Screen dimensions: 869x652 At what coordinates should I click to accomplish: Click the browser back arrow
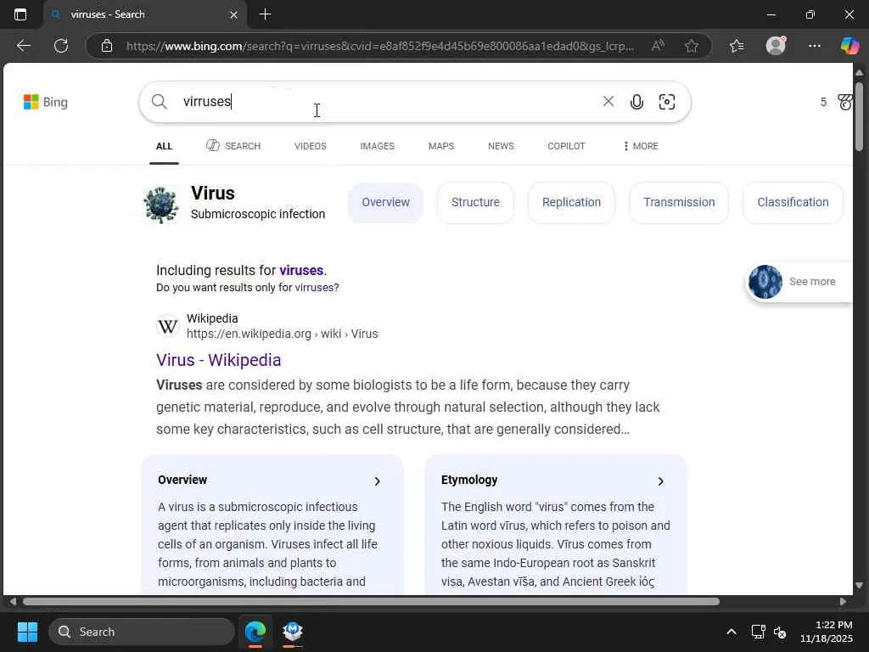click(23, 46)
